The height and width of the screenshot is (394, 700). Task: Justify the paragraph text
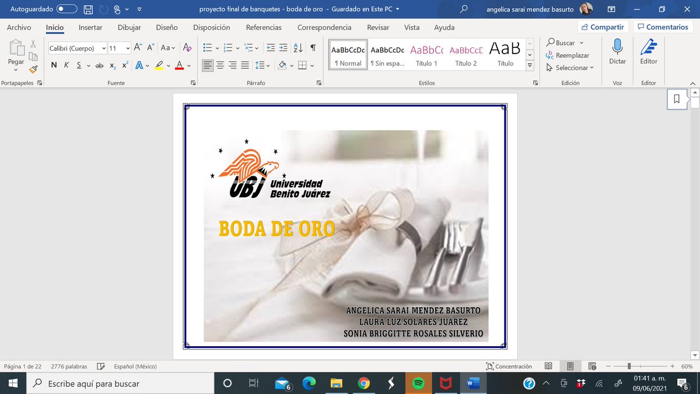pyautogui.click(x=245, y=65)
